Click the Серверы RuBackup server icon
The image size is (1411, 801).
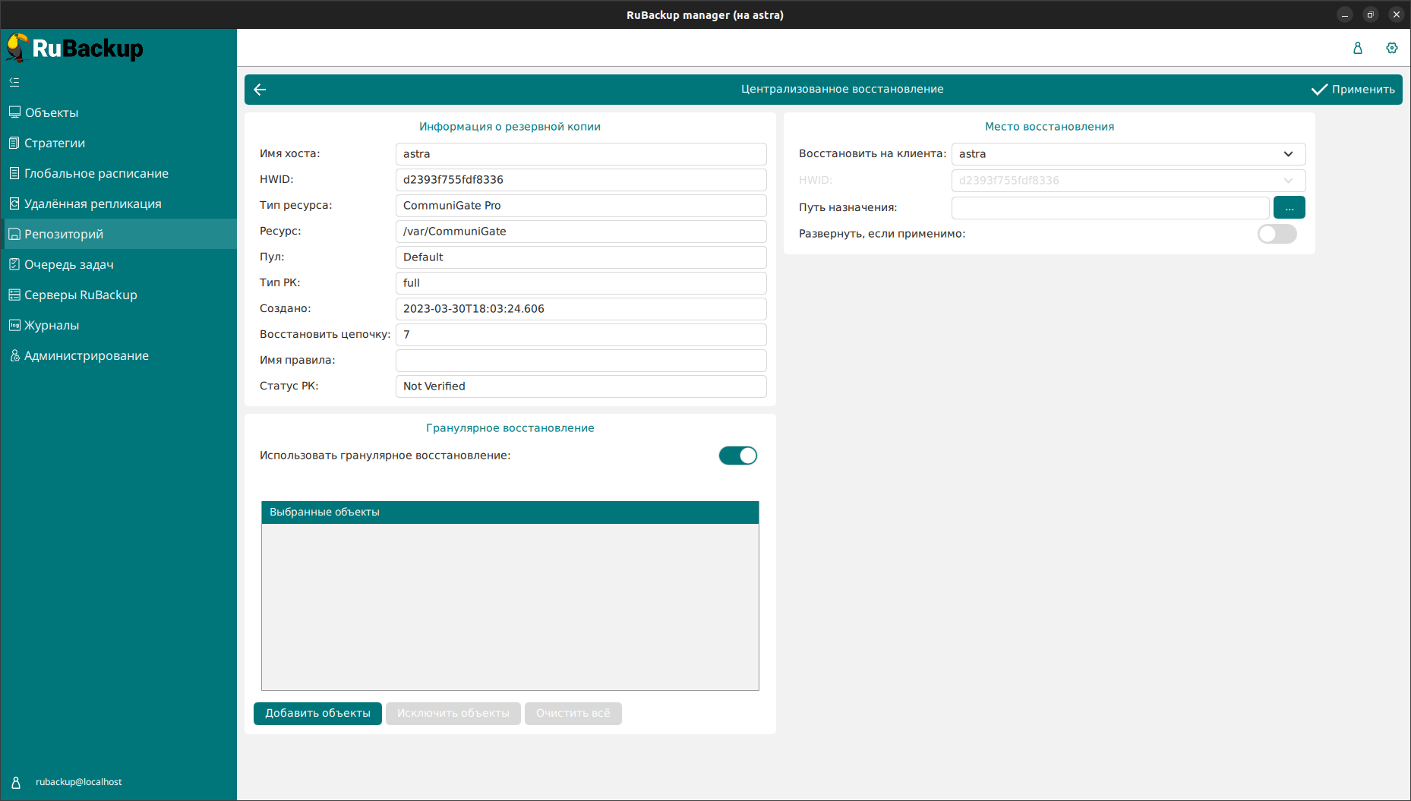pyautogui.click(x=14, y=295)
